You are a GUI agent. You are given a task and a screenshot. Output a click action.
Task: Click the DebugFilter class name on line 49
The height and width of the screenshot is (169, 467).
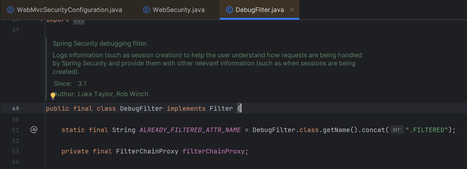pos(141,108)
